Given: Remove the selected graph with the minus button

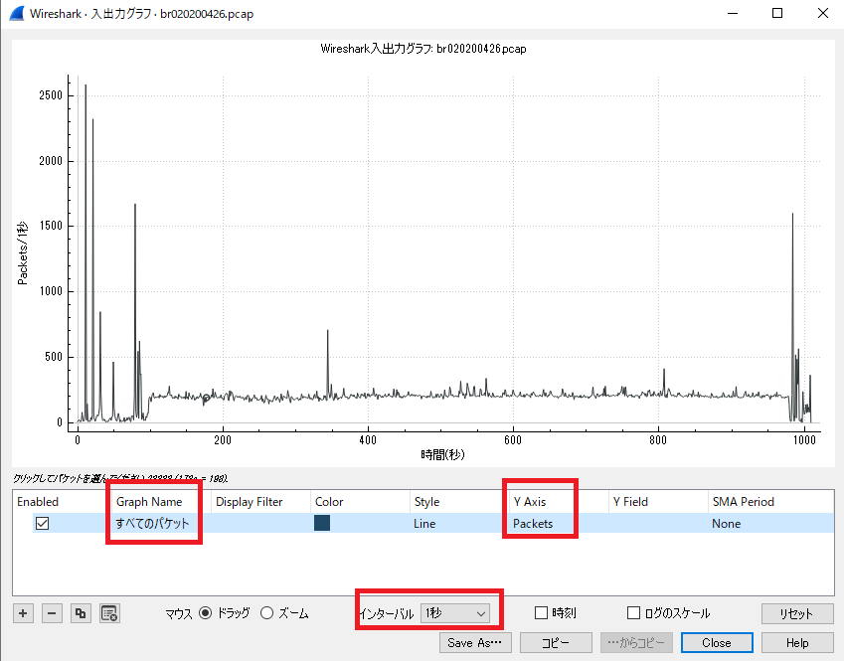Looking at the screenshot, I should [x=52, y=613].
